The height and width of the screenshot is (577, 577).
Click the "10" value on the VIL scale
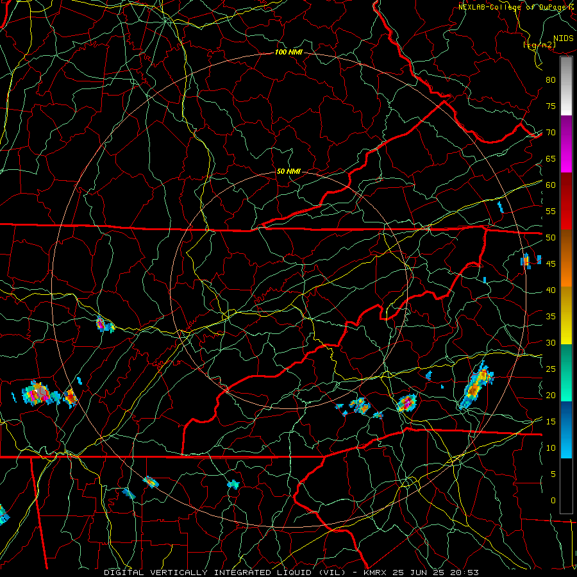551,448
